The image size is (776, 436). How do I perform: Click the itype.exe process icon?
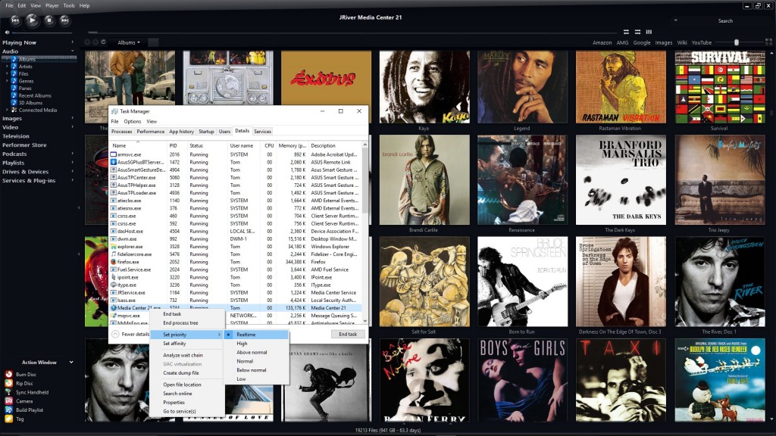tap(114, 285)
